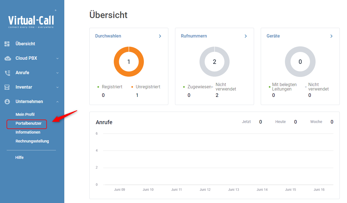Select Anrufe in the sidebar
The image size is (347, 203).
click(22, 73)
